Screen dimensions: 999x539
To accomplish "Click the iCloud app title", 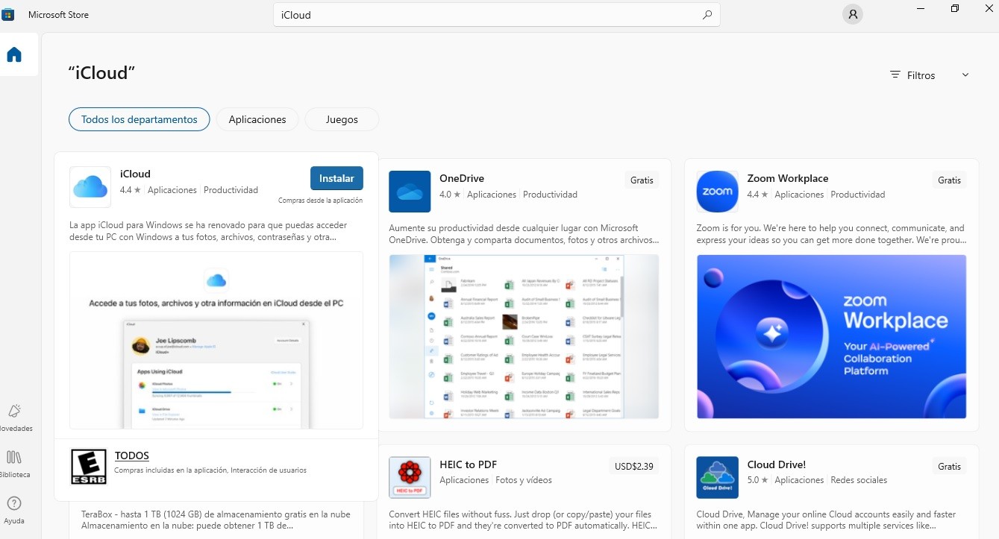I will (135, 174).
